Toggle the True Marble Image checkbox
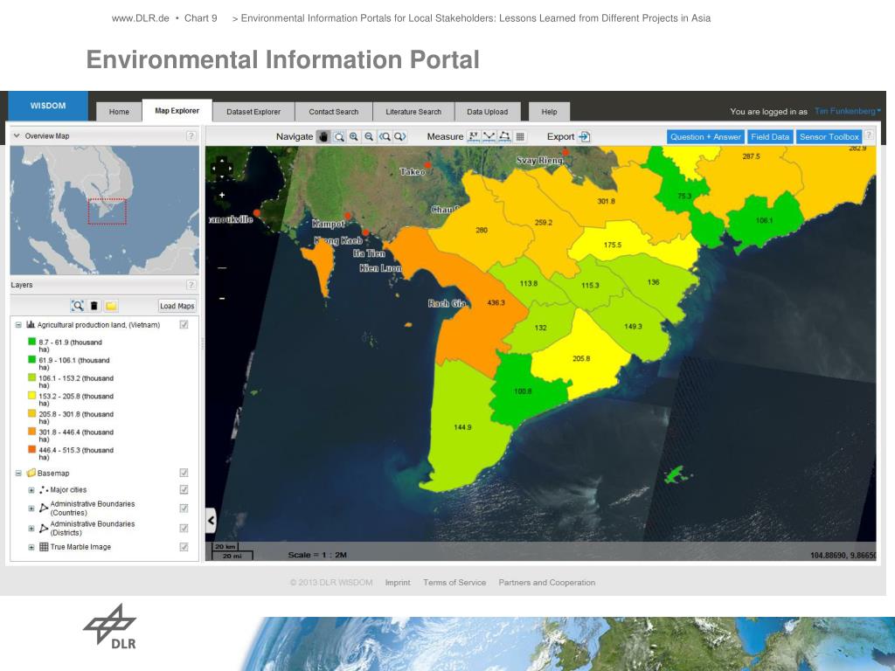The image size is (895, 671). (x=184, y=547)
